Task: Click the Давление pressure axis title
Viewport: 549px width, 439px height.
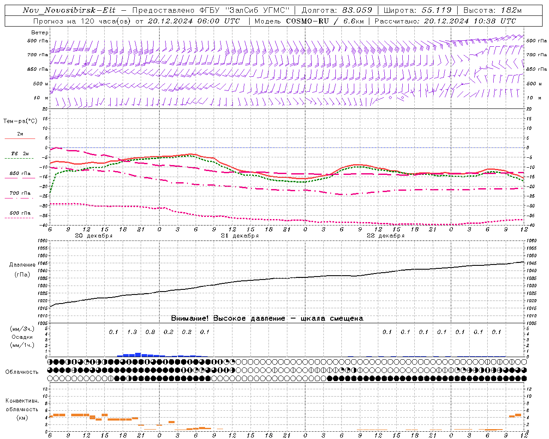Action: click(x=22, y=265)
